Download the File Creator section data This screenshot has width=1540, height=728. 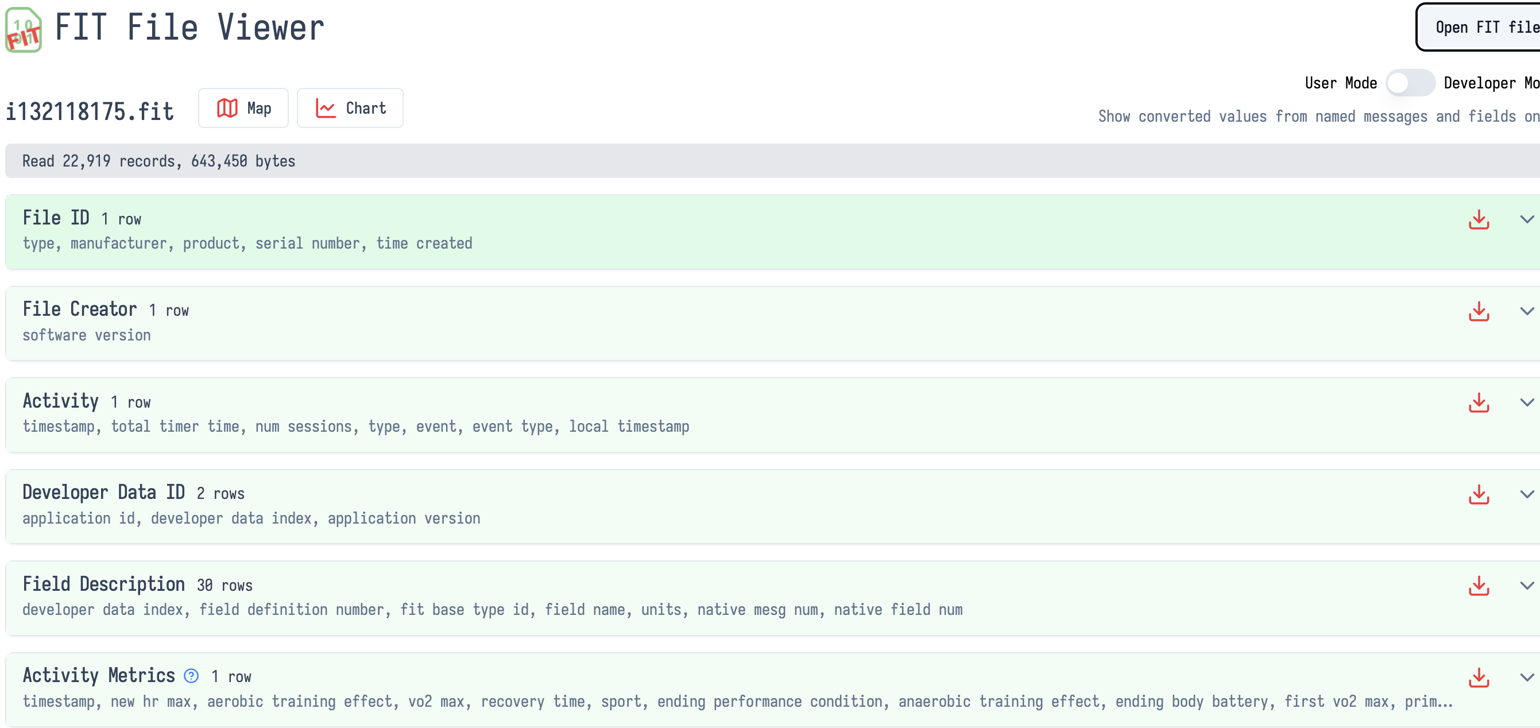point(1479,311)
